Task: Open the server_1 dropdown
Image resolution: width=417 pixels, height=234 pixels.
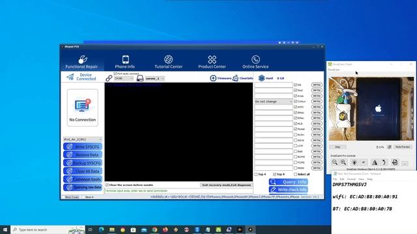Action: [x=155, y=79]
